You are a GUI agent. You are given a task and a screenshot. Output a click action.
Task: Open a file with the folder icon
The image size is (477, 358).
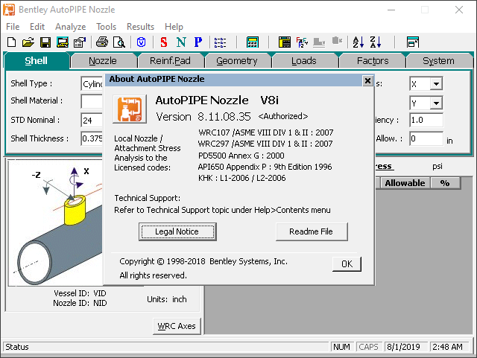(28, 42)
